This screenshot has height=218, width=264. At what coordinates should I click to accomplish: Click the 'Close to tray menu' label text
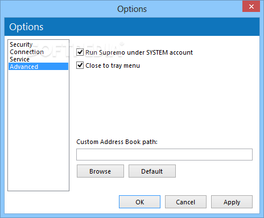click(113, 65)
